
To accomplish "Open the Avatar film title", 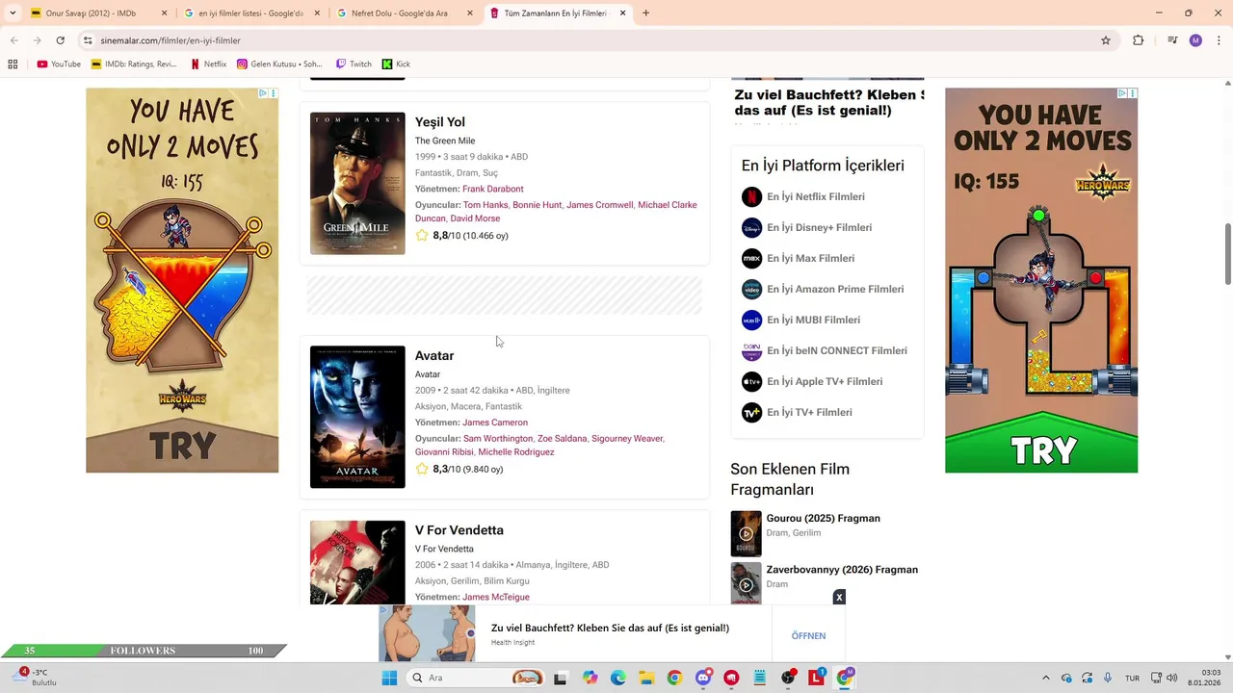I will pos(434,356).
